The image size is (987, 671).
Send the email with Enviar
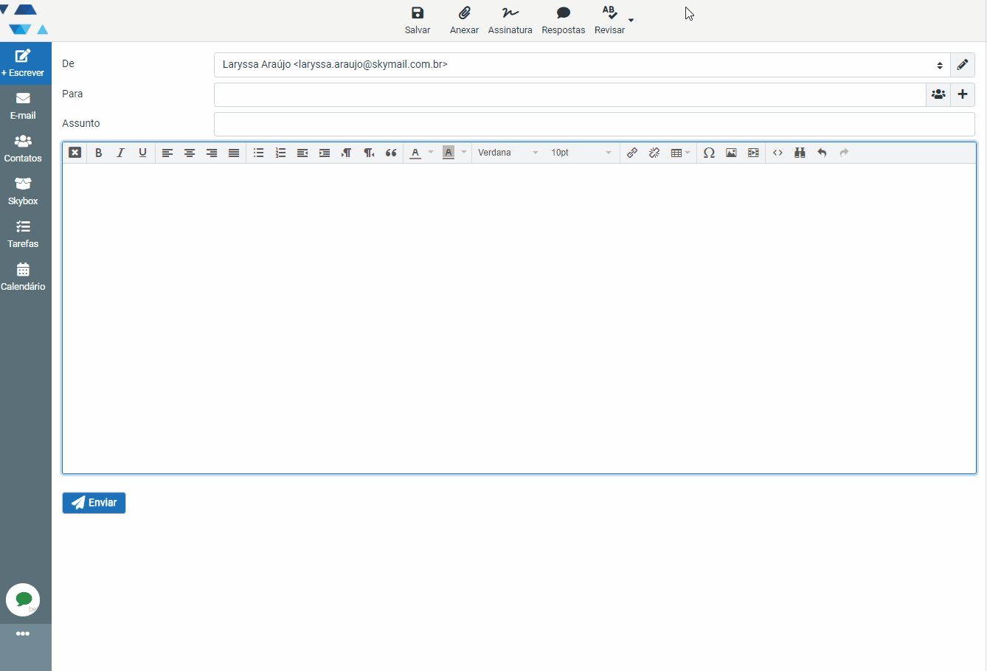94,503
